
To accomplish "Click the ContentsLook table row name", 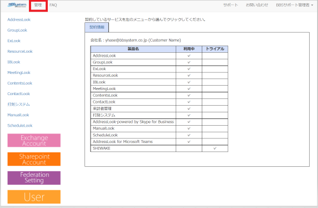I will coord(105,95).
